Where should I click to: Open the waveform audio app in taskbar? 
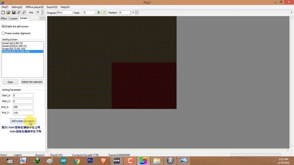pyautogui.click(x=117, y=161)
